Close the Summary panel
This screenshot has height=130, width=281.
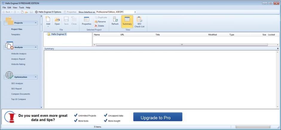(278, 48)
